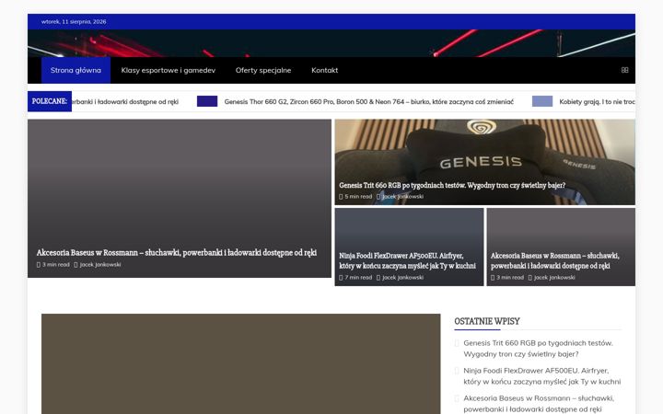Click Genesis Thor ticker thumbnail
663x414 pixels.
pos(207,101)
